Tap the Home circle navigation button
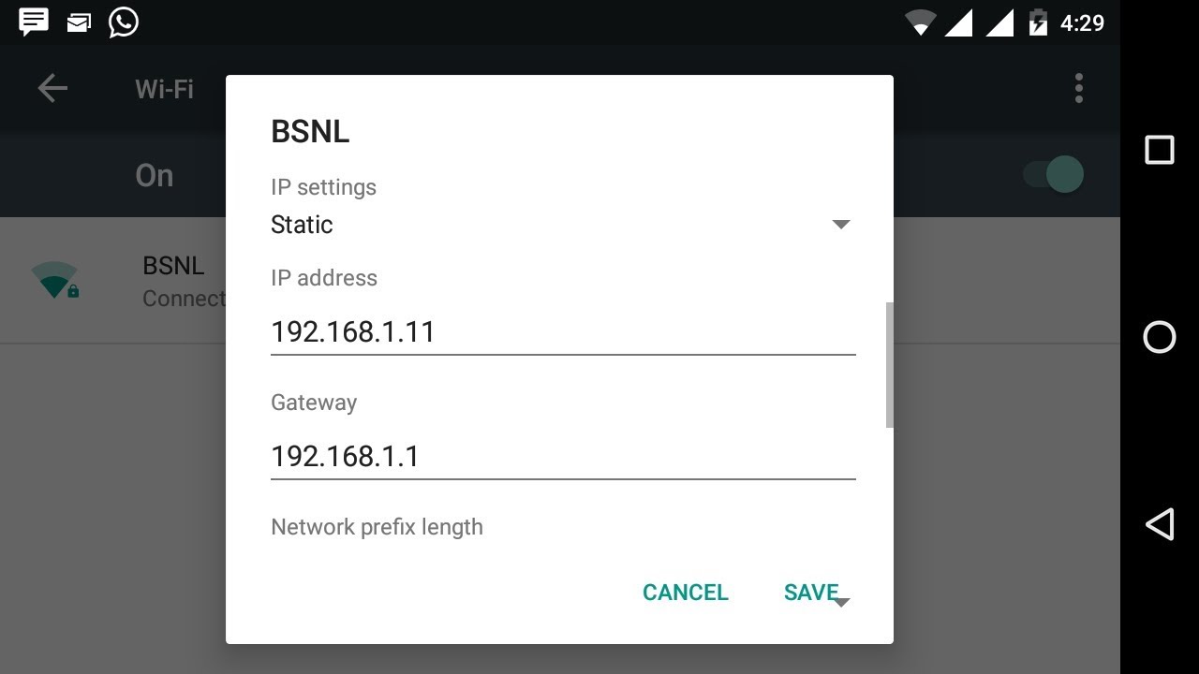 click(x=1159, y=339)
